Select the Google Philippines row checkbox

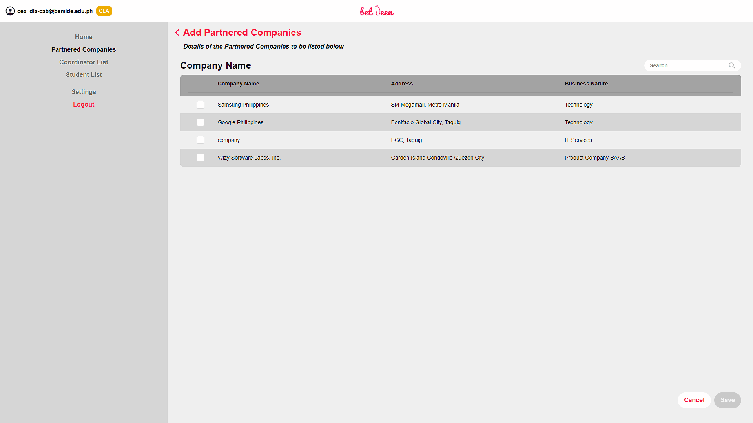click(201, 122)
